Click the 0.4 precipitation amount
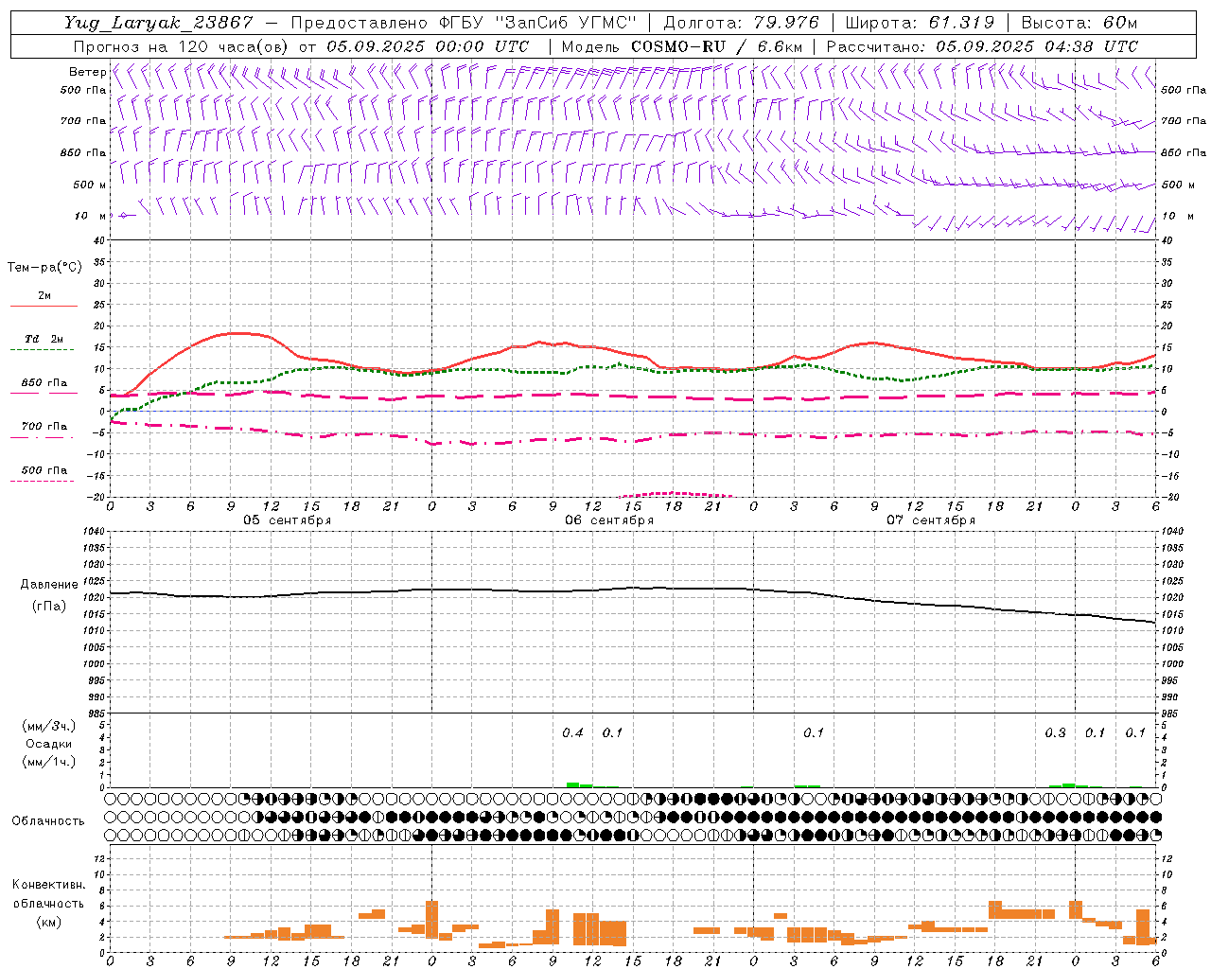 point(572,732)
